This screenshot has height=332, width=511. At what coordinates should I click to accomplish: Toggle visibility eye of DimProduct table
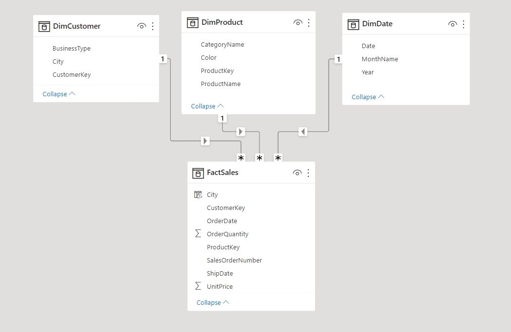click(298, 22)
